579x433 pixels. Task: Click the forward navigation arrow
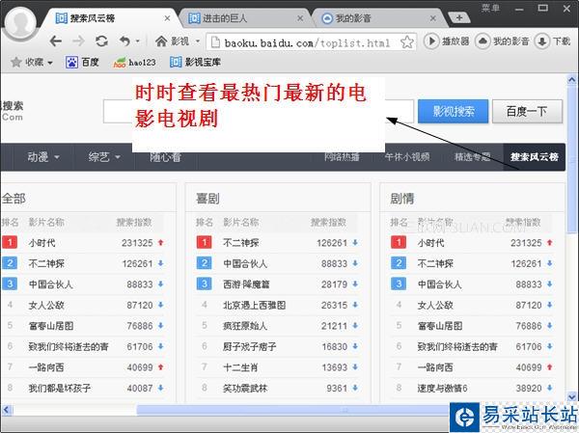78,41
